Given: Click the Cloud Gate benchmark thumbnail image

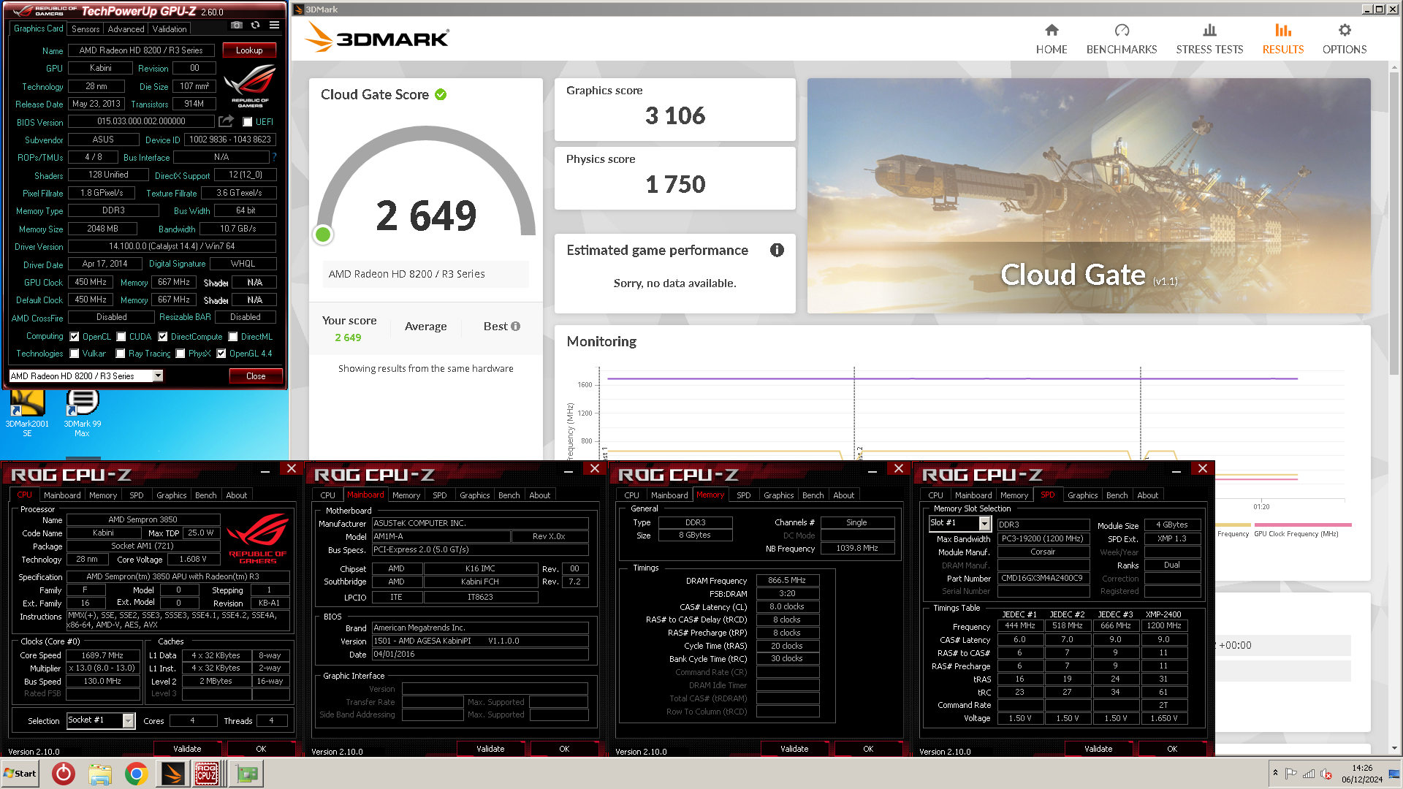Looking at the screenshot, I should point(1089,196).
